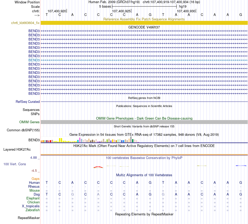Click the Publications: Sequences in Scientific Articles title
The image size is (248, 224).
point(144,106)
